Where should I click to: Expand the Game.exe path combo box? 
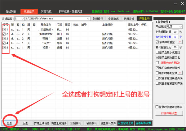[88, 19]
